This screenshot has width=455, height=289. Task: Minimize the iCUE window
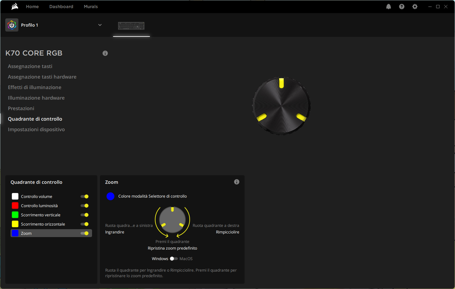pyautogui.click(x=430, y=6)
